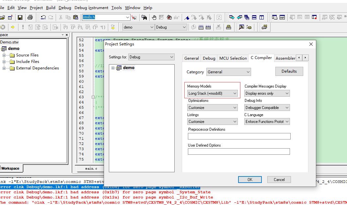Click the Save file toolbar icon
The height and width of the screenshot is (205, 347).
pyautogui.click(x=20, y=18)
